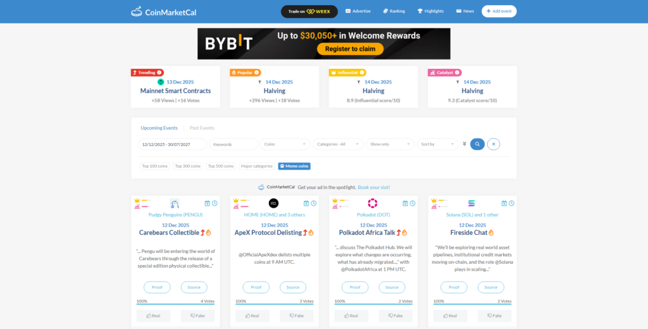The image size is (648, 329).
Task: Open the Solana (SOL) and 1 other link
Action: click(472, 215)
